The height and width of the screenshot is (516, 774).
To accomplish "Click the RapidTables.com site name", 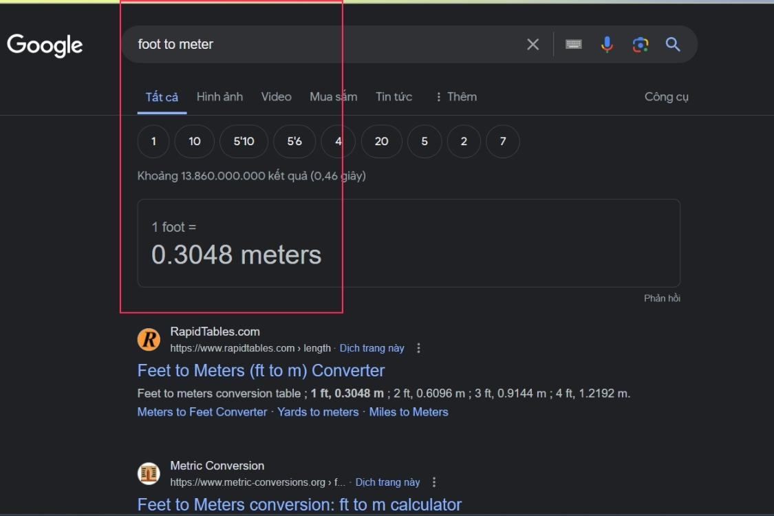I will tap(215, 332).
